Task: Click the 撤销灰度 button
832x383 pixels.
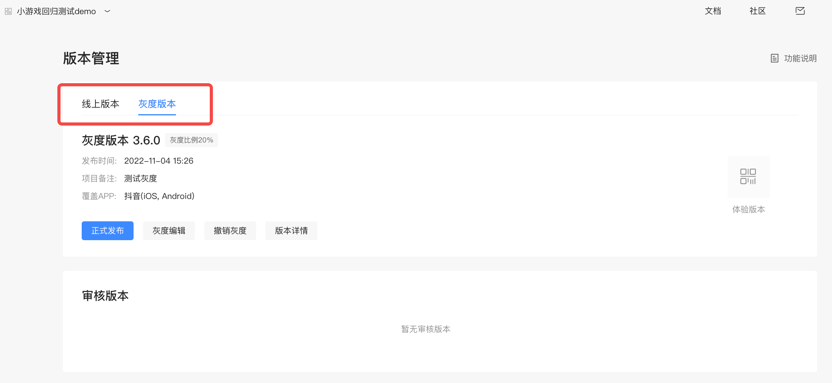Action: pos(230,231)
